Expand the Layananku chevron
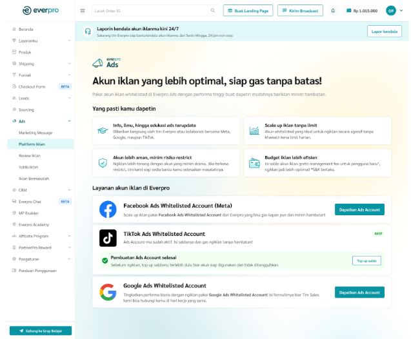Viewport: 411px width, 339px height. (x=69, y=41)
